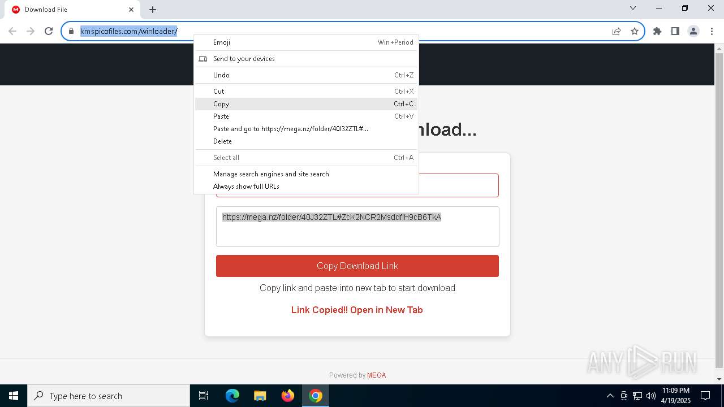Click the Link Copied Open in New Tab text

[357, 310]
